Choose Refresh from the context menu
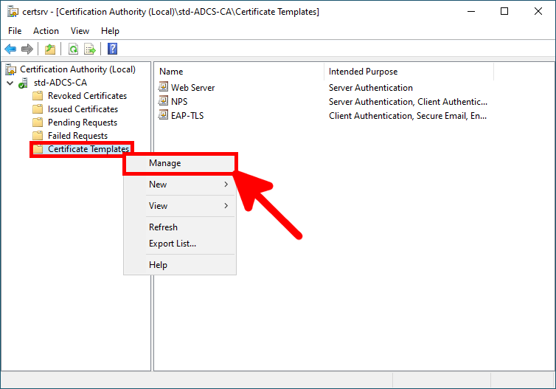This screenshot has width=556, height=389. point(180,227)
